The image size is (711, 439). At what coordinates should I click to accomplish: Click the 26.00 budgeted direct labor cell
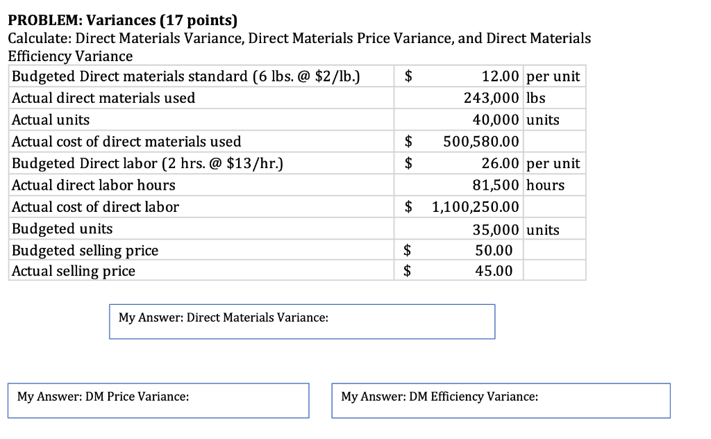click(500, 164)
